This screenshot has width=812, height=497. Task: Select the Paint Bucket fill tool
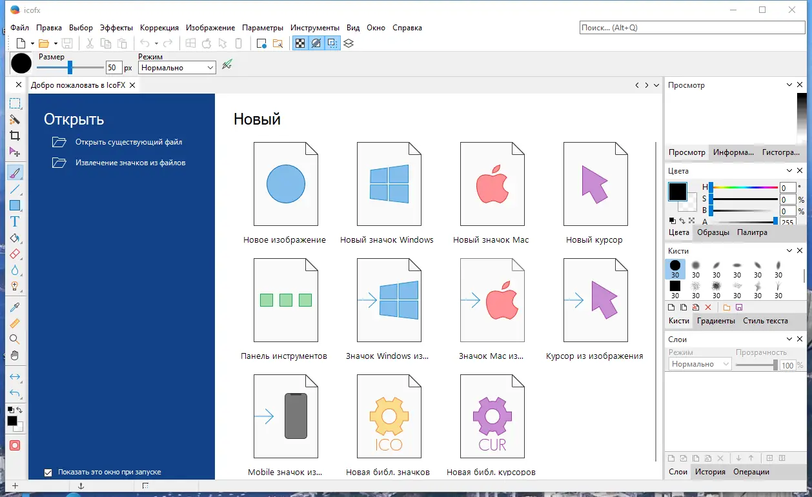14,238
